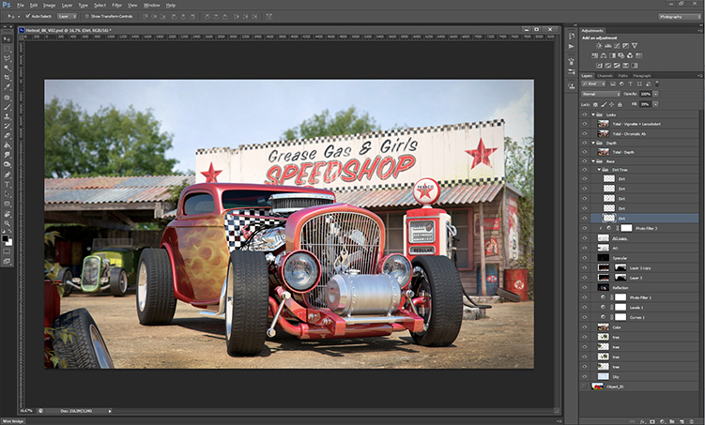
Task: Add a Vibrance adjustment
Action: tap(635, 45)
